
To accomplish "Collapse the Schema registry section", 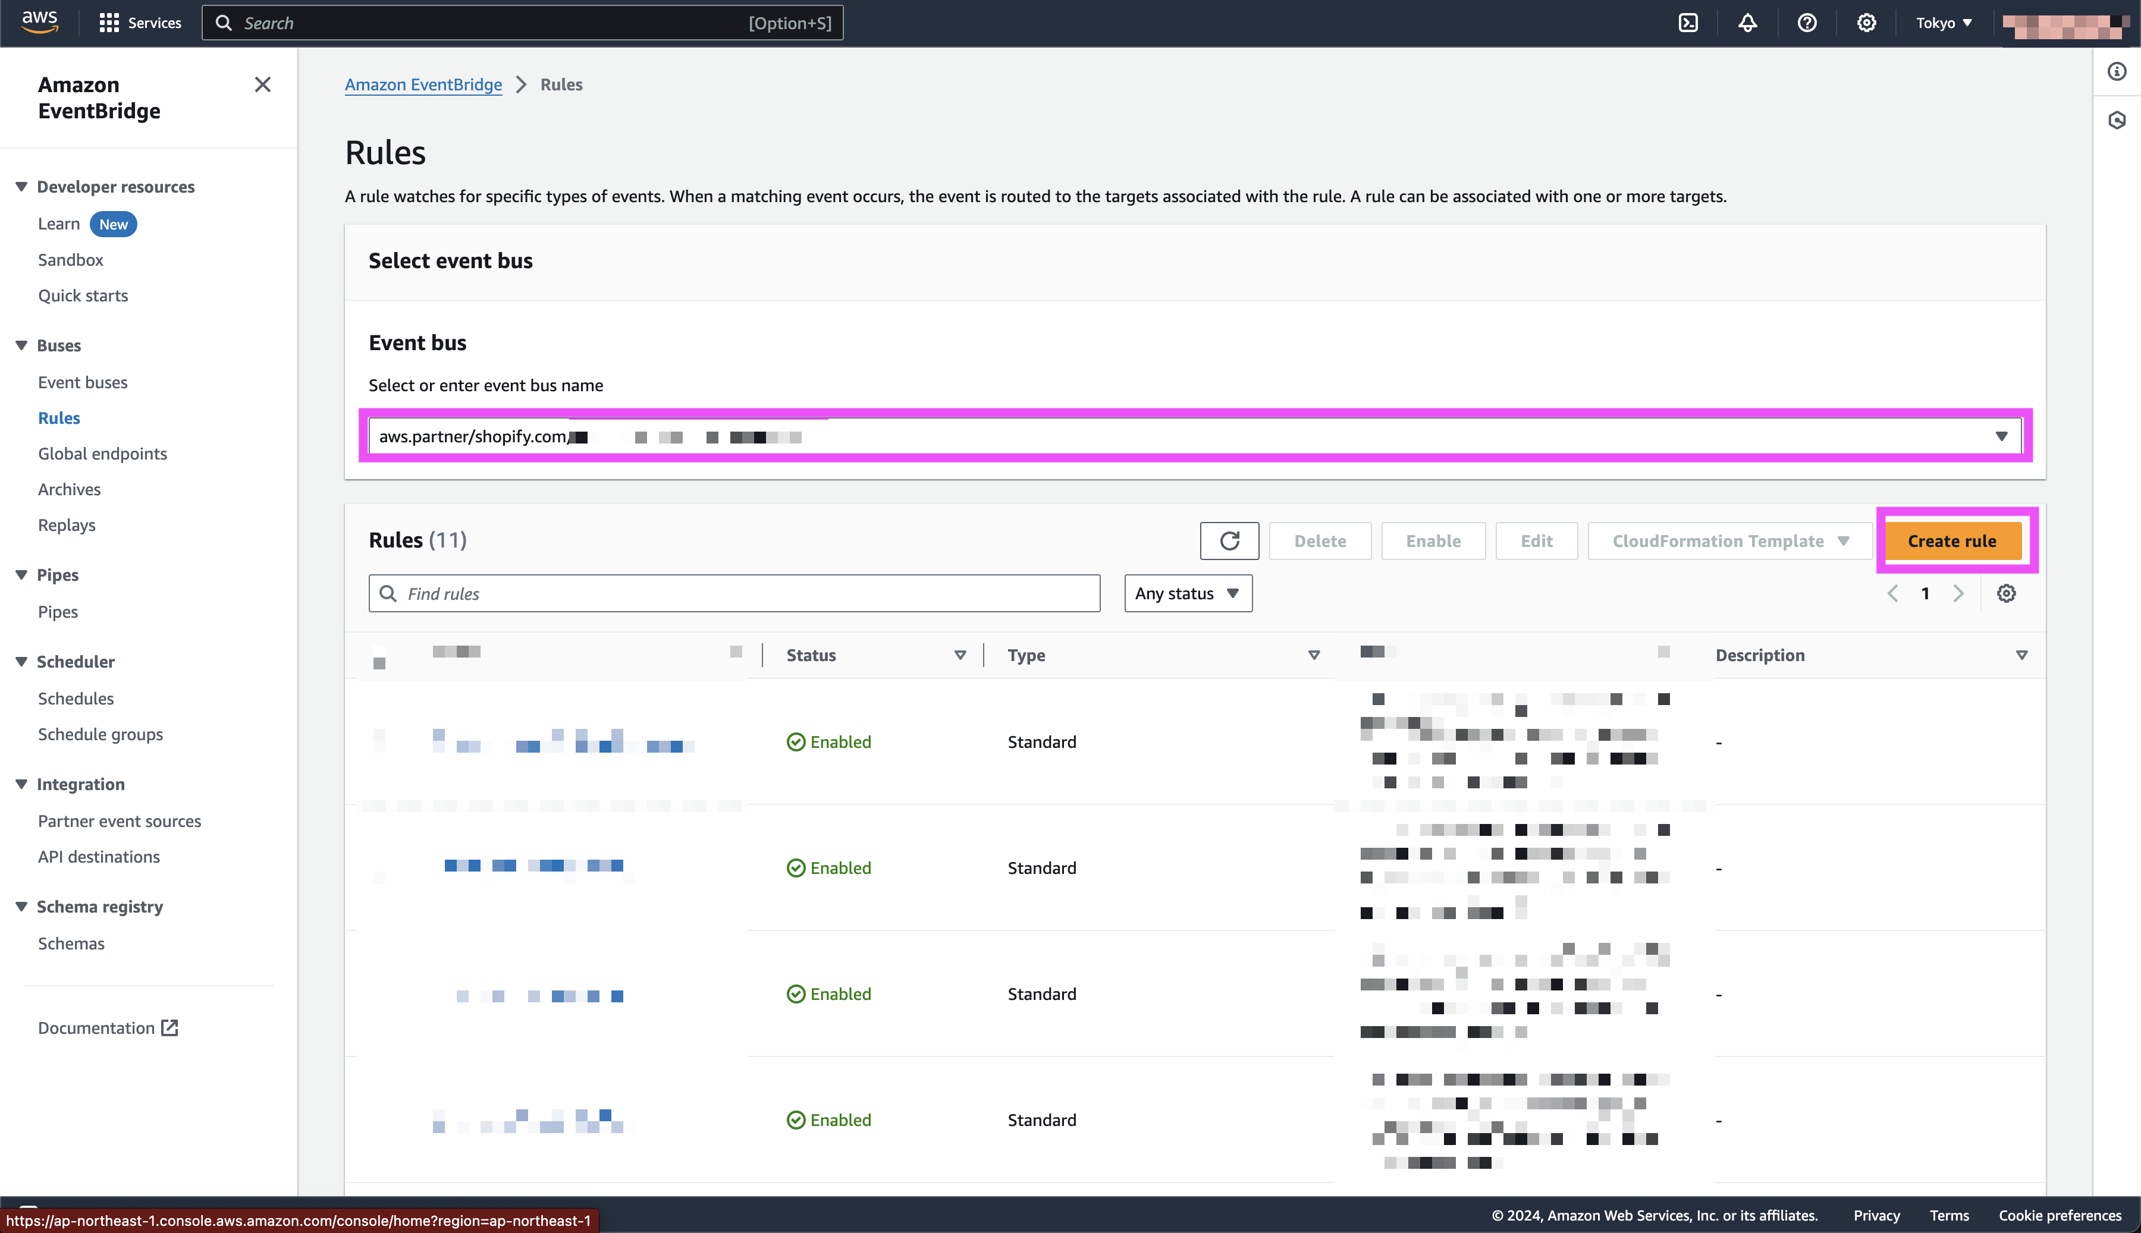I will pyautogui.click(x=21, y=906).
